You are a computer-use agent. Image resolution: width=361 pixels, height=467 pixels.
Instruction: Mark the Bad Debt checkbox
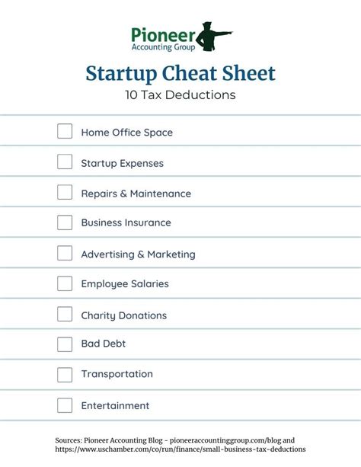(65, 344)
